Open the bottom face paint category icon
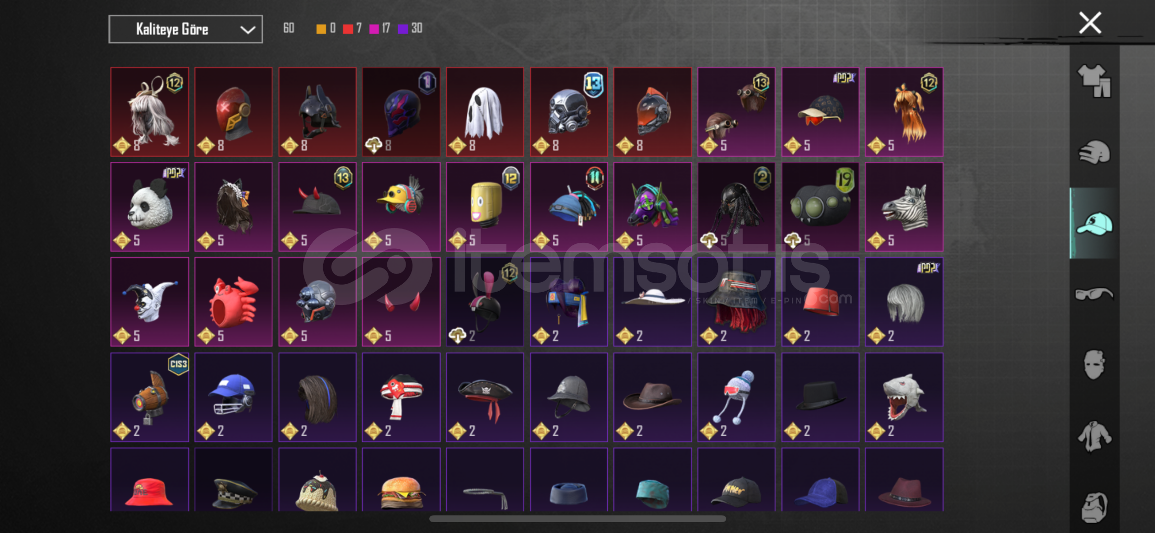This screenshot has width=1155, height=533. pos(1094,507)
